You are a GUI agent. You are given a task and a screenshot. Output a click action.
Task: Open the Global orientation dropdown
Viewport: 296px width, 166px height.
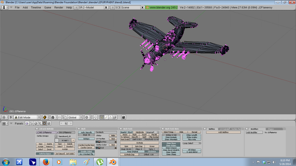[x=75, y=117]
